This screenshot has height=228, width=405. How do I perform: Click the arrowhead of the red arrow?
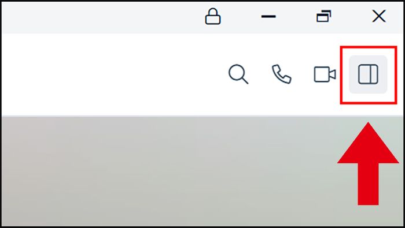368,144
